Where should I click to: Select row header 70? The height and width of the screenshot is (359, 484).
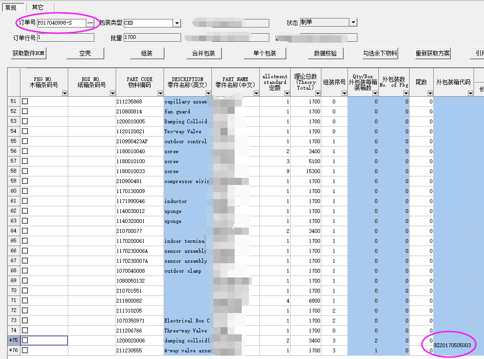pyautogui.click(x=14, y=291)
